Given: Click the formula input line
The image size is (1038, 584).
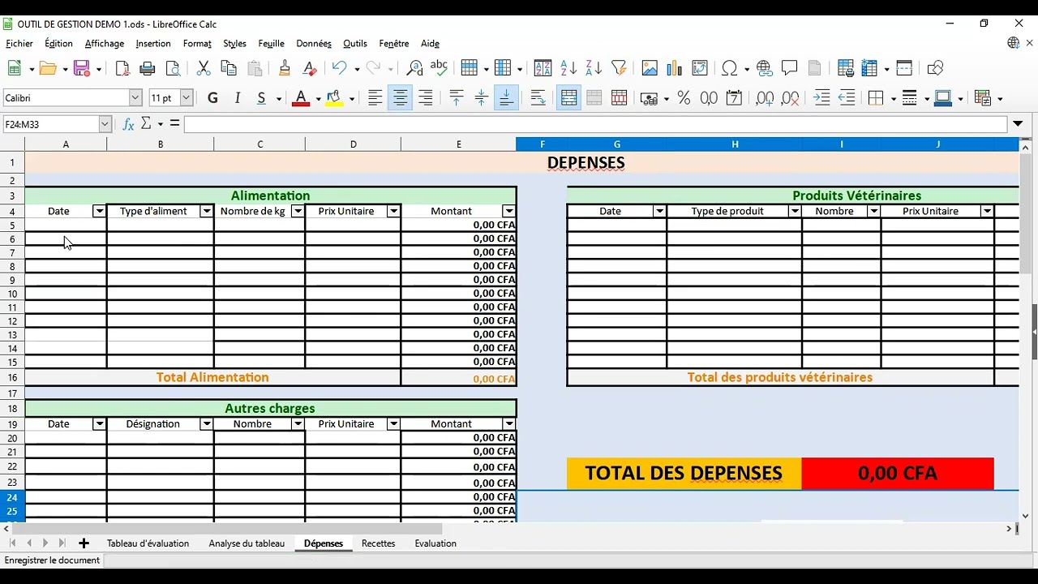Looking at the screenshot, I should coord(595,124).
